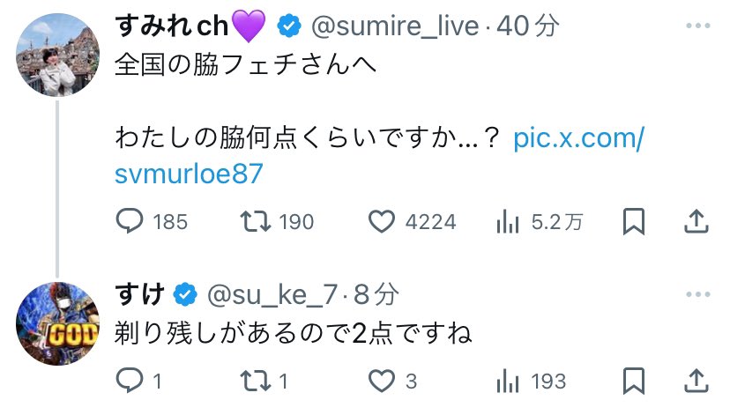Reply to the sumire_live post
Screen dimensions: 730x415
[x=130, y=222]
